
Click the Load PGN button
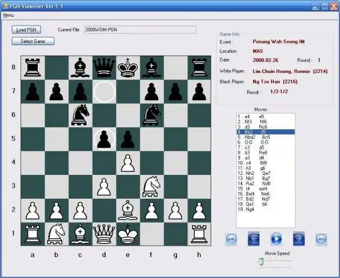point(26,30)
